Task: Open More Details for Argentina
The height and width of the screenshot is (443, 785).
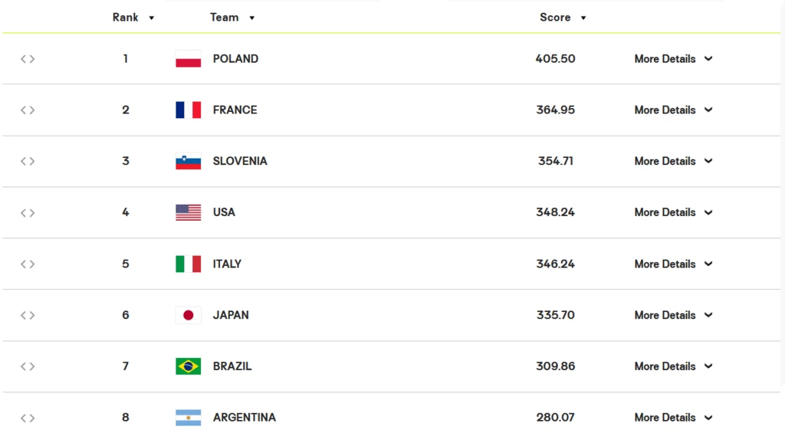Action: click(673, 418)
